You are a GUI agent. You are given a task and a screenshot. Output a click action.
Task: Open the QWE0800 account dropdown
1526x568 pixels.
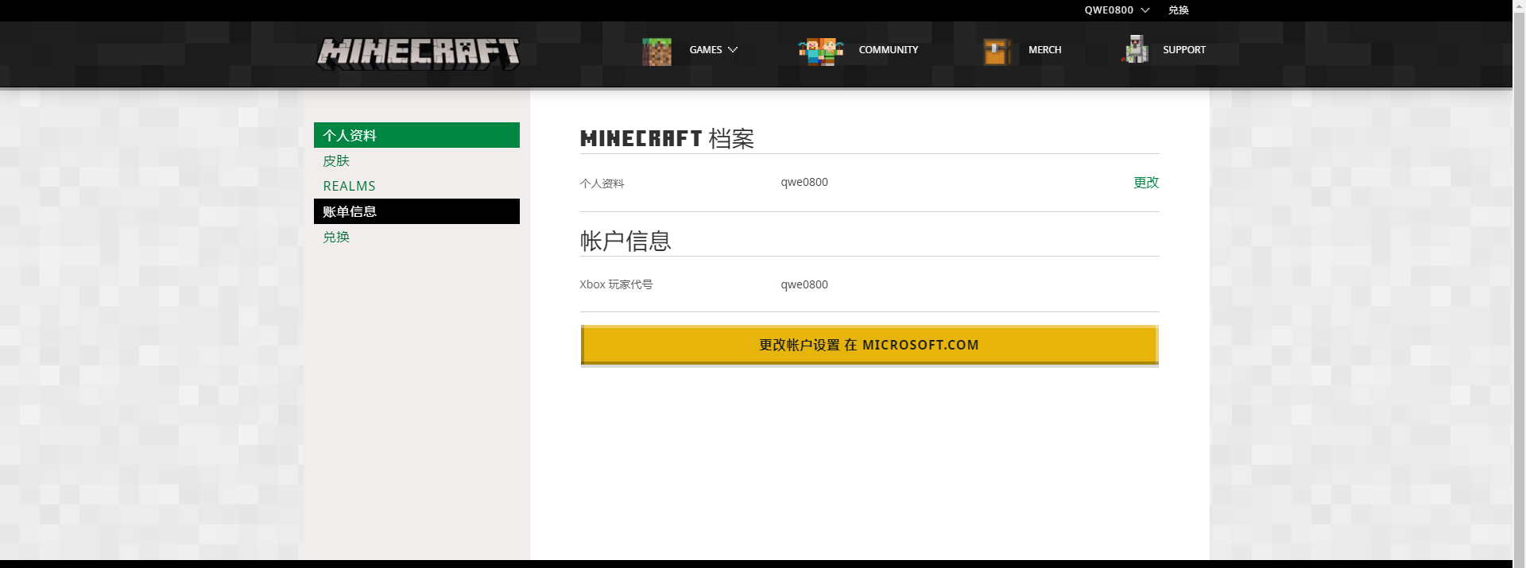coord(1117,10)
